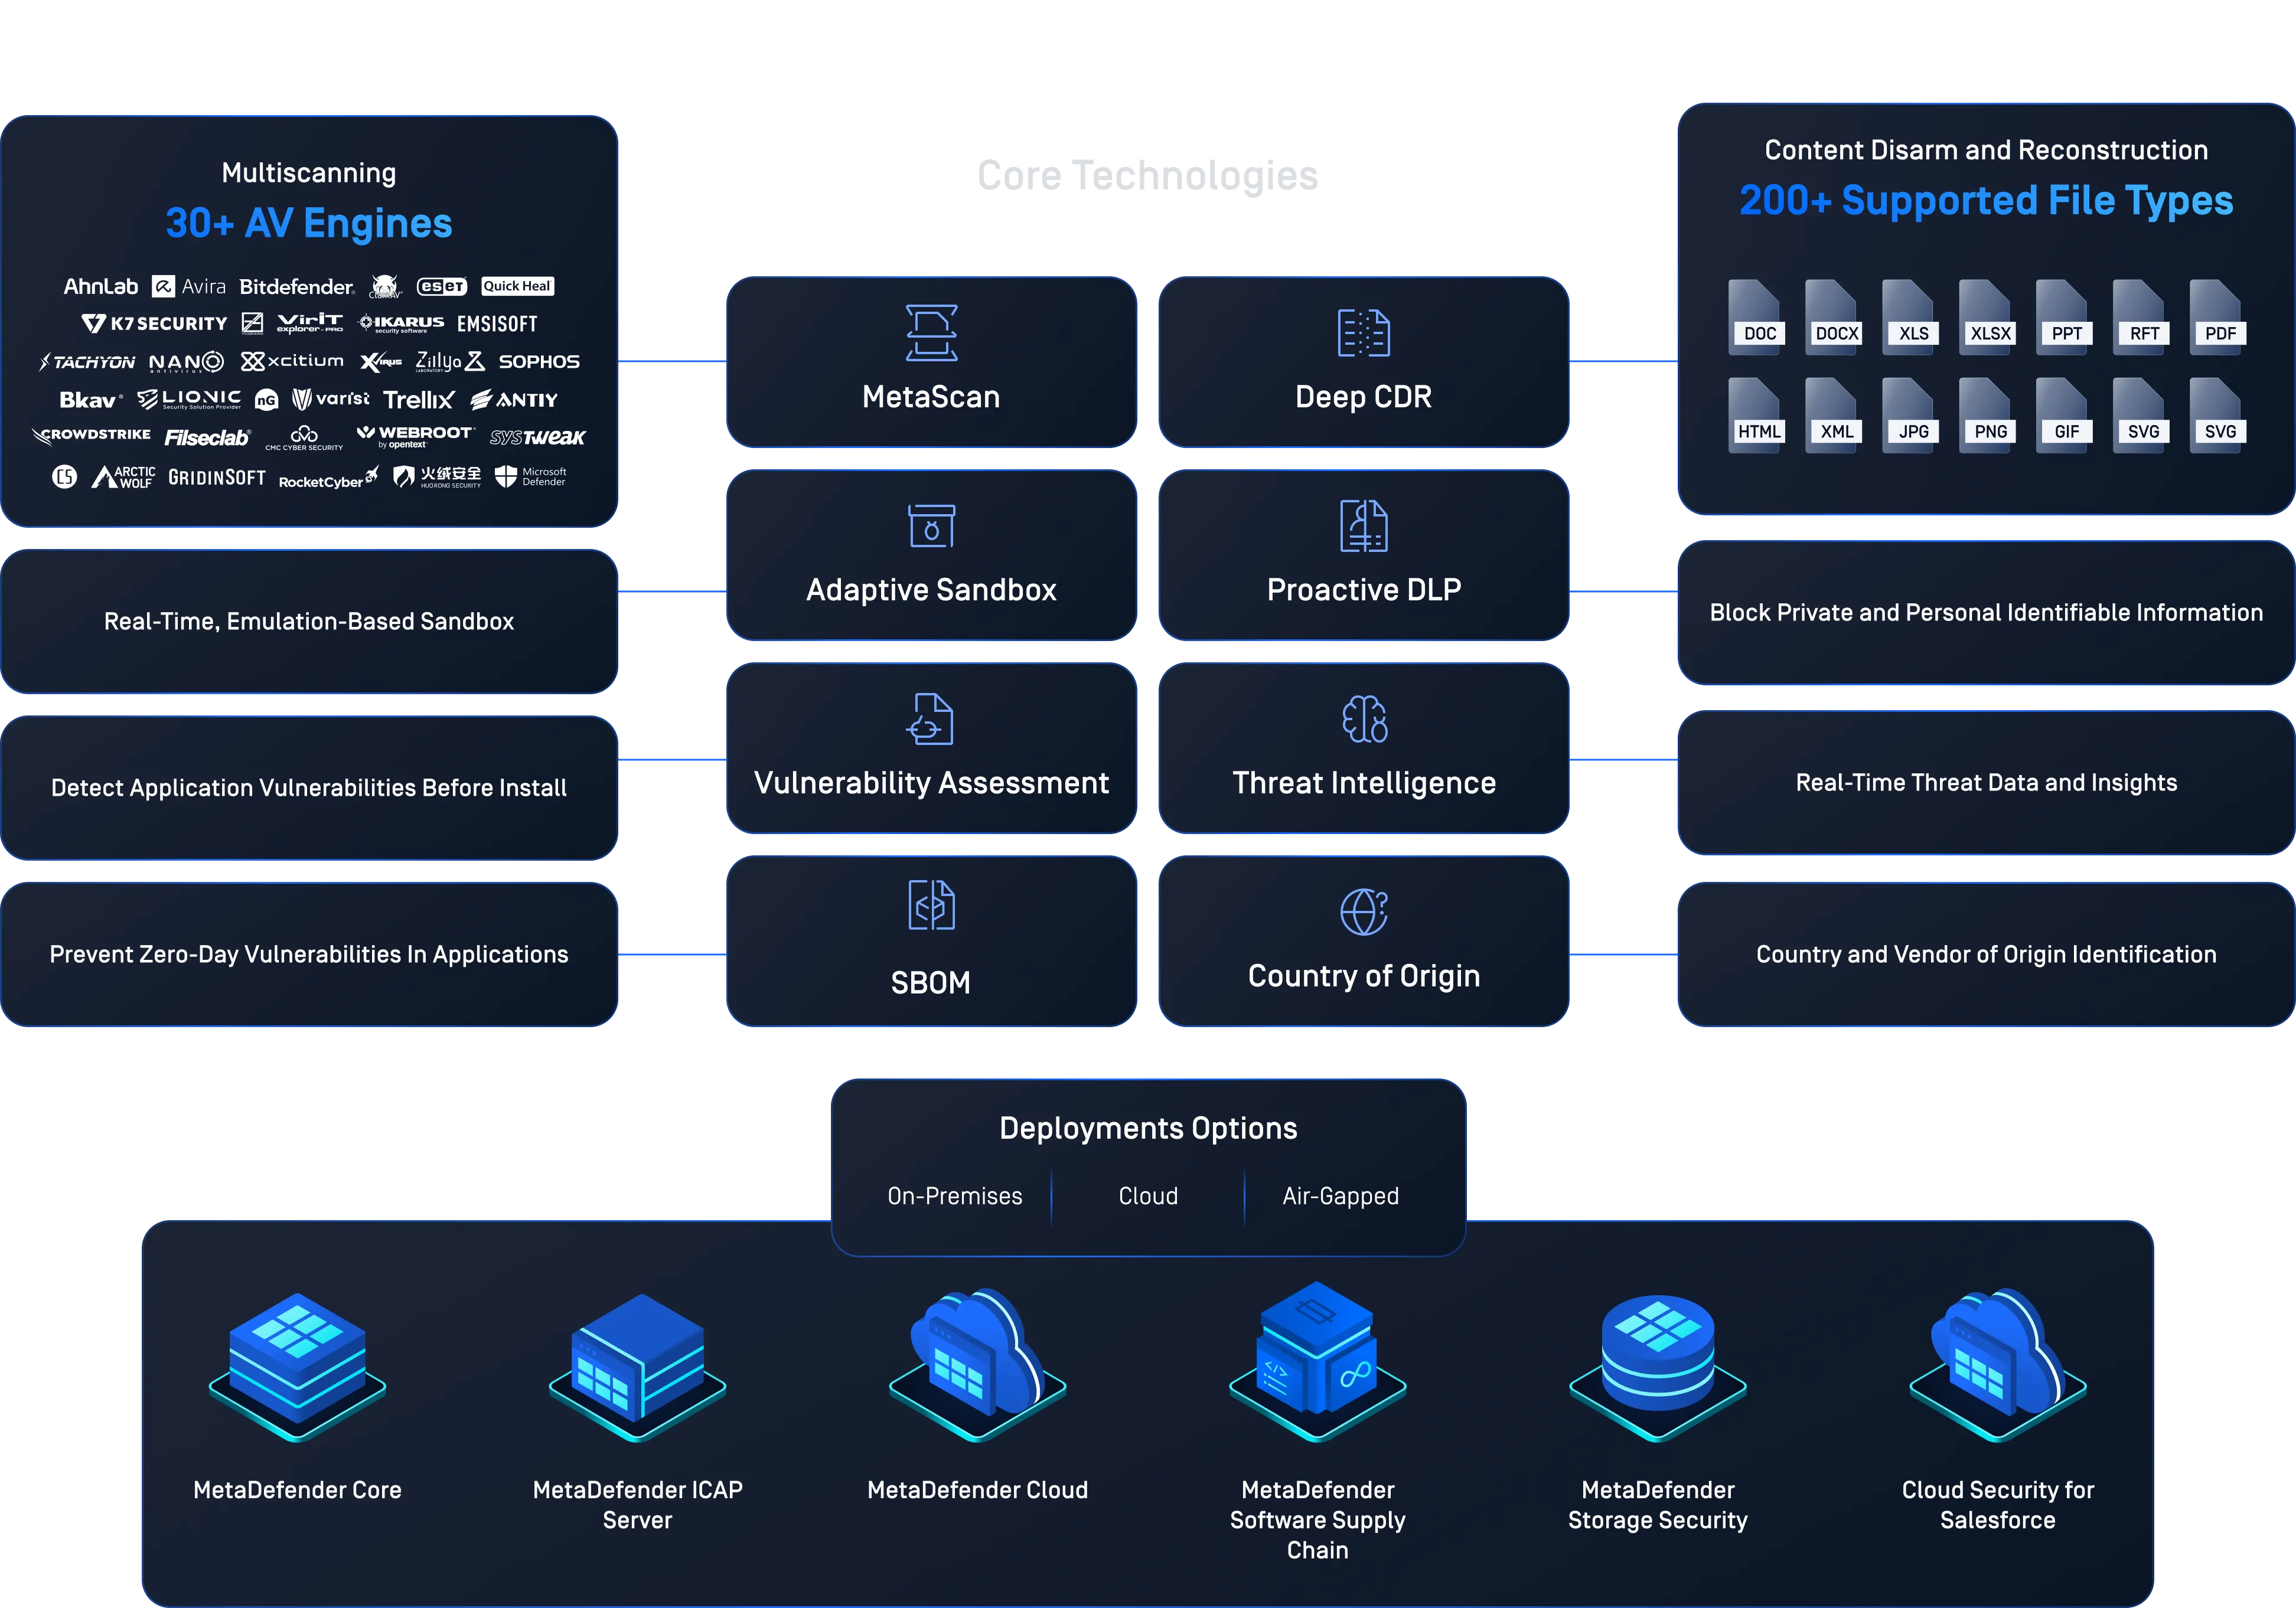Click the Bitdefender engine logo
This screenshot has height=1608, width=2296.
(x=297, y=287)
